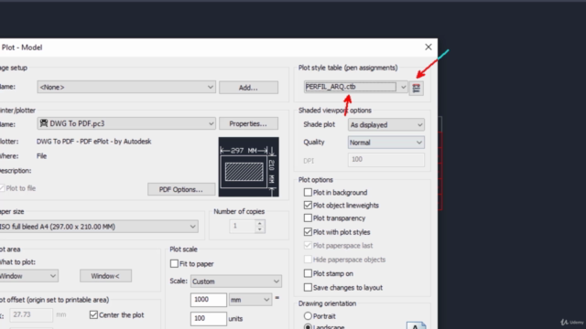Uncheck Center the plot checkbox
Image resolution: width=586 pixels, height=329 pixels.
tap(93, 314)
